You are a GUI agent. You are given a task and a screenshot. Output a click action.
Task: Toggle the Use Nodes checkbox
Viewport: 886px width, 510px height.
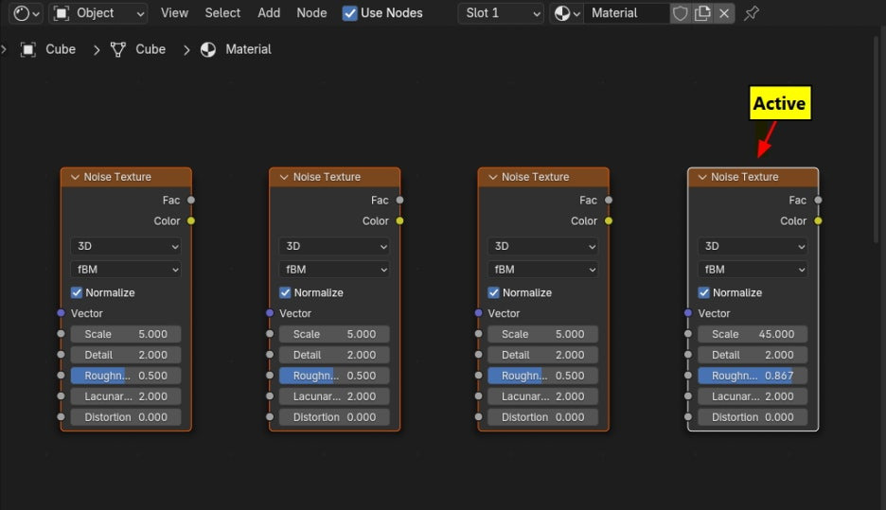click(x=350, y=13)
